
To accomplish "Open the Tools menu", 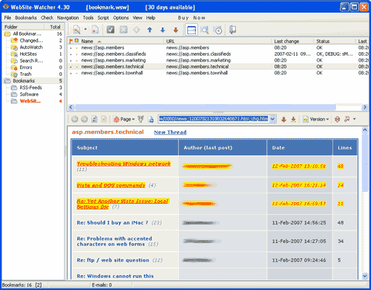I will click(x=88, y=18).
